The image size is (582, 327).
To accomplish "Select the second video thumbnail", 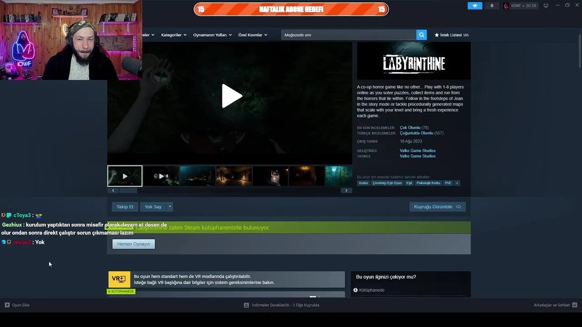I will 161,176.
